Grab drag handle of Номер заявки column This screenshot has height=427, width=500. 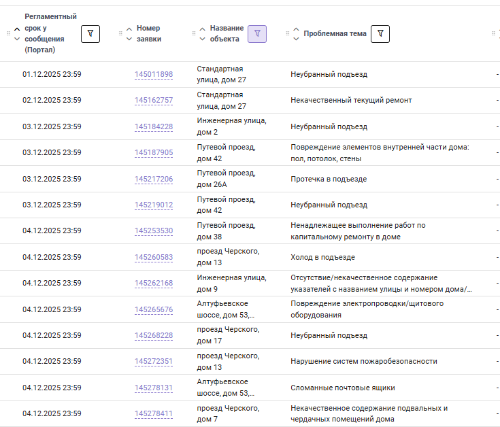[x=120, y=33]
